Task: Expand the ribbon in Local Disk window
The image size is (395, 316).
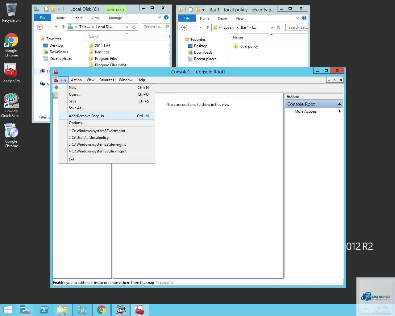Action: click(160, 18)
